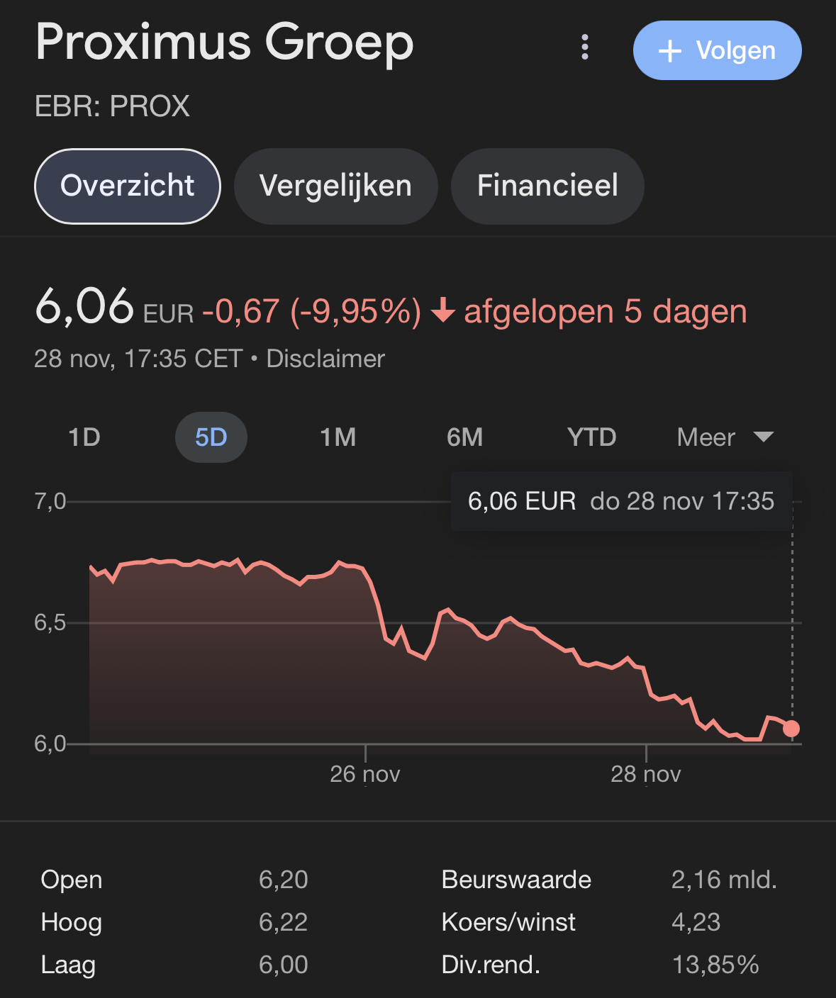Click the 6,06 EUR chart tooltip

[621, 501]
